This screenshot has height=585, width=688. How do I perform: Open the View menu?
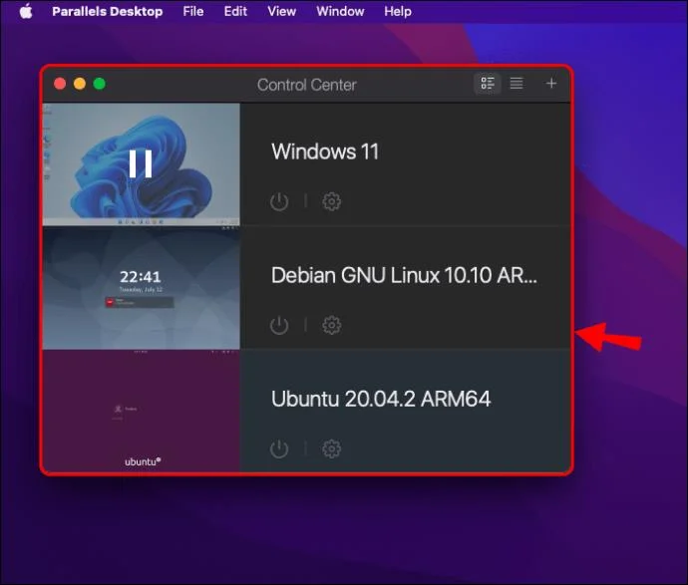(282, 11)
